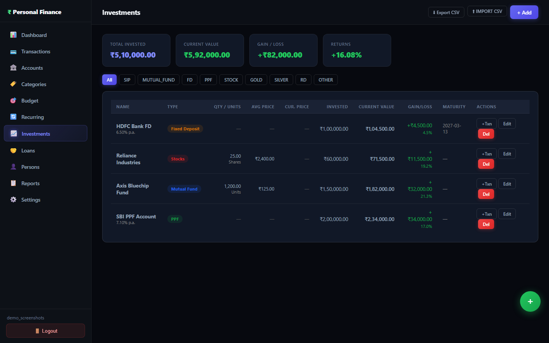This screenshot has height=343, width=549.
Task: Delete the SBI PPF Account investment
Action: click(x=486, y=224)
